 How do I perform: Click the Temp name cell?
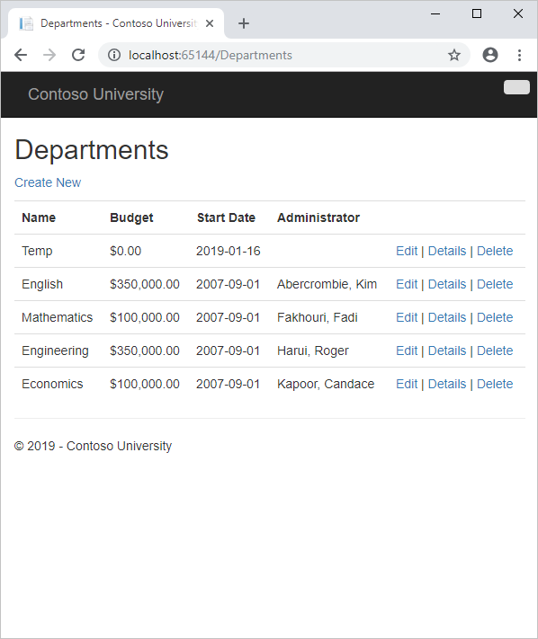coord(37,251)
